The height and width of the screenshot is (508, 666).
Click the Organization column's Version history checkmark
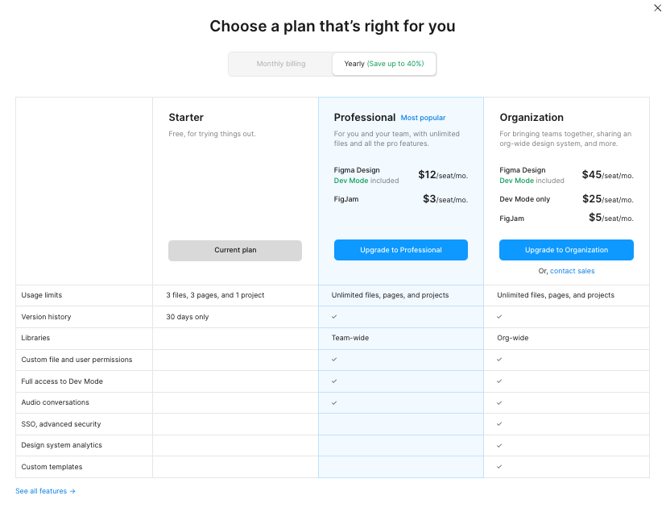tap(500, 316)
